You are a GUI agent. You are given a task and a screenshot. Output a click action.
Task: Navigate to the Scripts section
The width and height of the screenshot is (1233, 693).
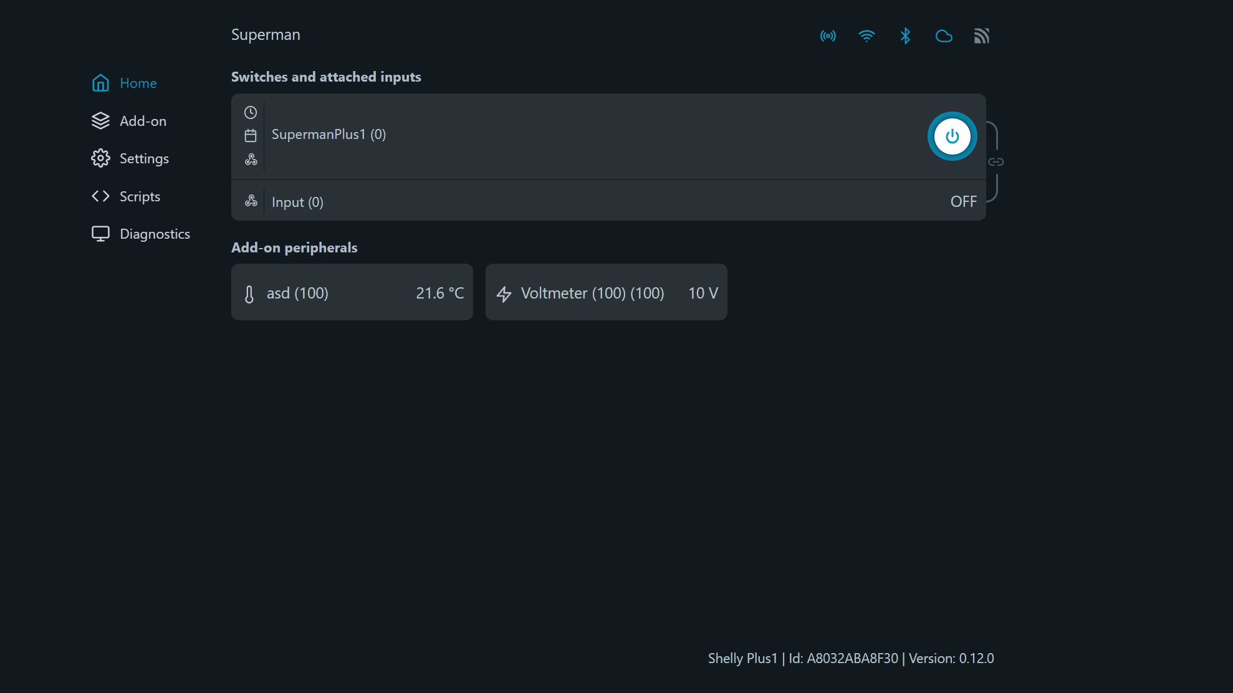pyautogui.click(x=140, y=196)
